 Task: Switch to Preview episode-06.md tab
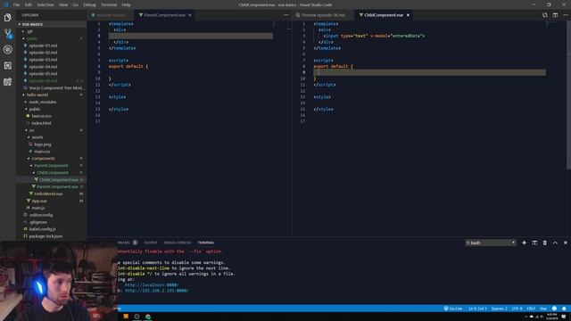click(x=323, y=15)
